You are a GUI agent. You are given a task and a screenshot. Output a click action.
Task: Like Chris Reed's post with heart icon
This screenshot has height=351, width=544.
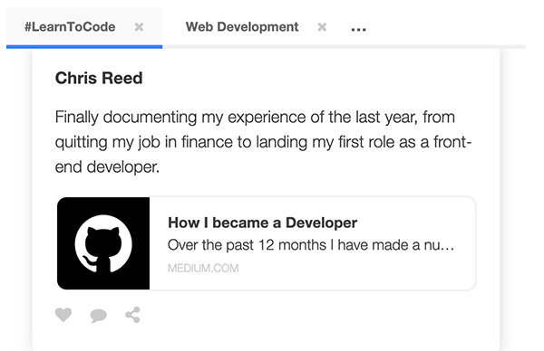(63, 315)
